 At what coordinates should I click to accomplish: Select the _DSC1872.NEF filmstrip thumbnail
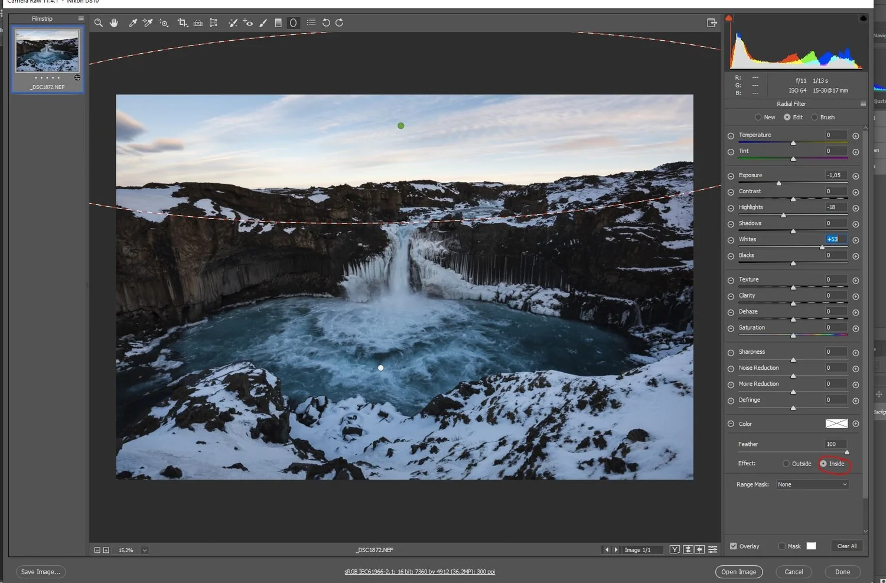click(x=47, y=51)
